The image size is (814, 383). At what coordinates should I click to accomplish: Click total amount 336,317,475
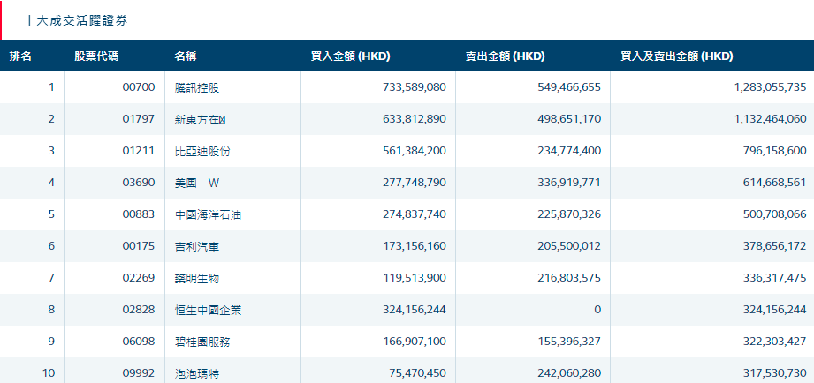[775, 278]
